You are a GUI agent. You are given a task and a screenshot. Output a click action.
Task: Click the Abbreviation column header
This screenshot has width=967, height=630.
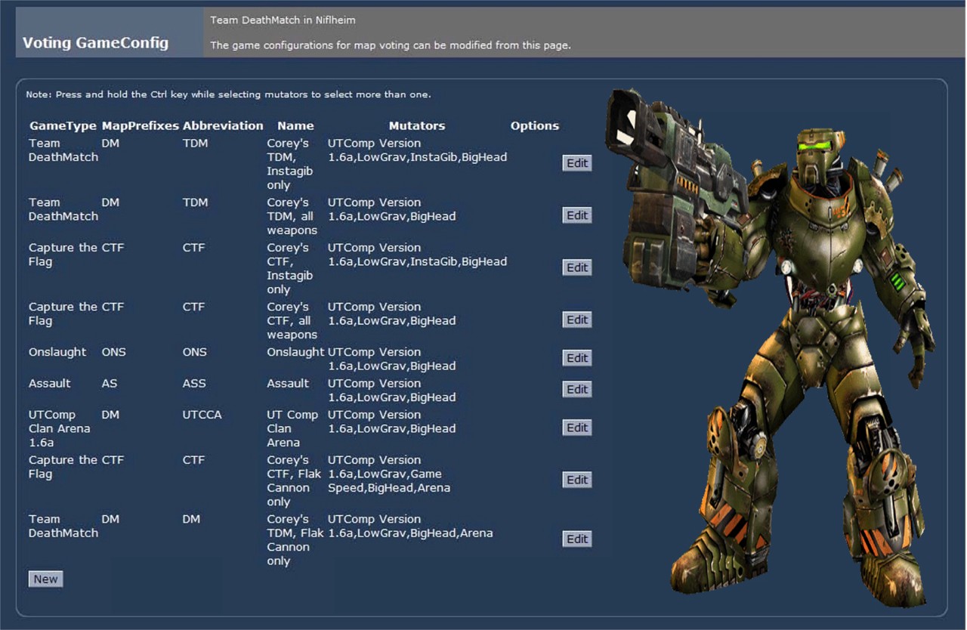click(223, 125)
